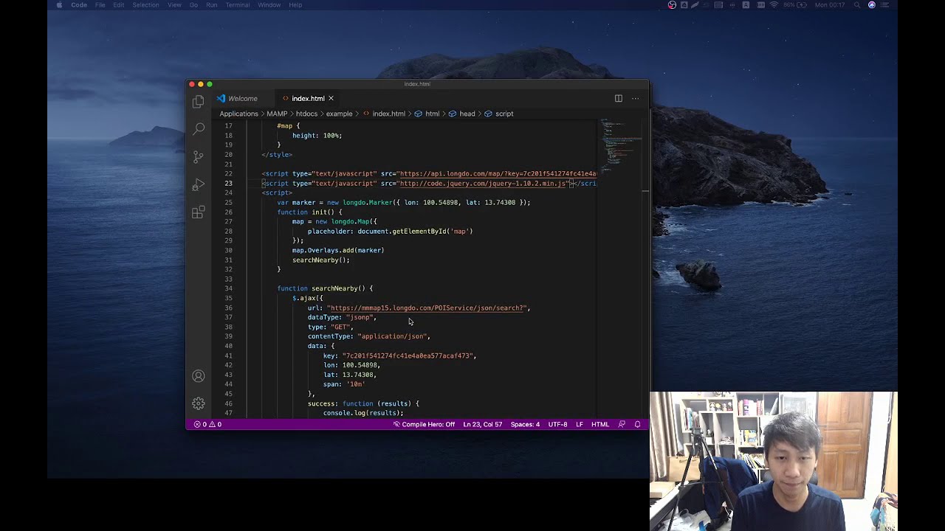The width and height of the screenshot is (945, 531).
Task: Open the Run and Debug view
Action: (199, 184)
